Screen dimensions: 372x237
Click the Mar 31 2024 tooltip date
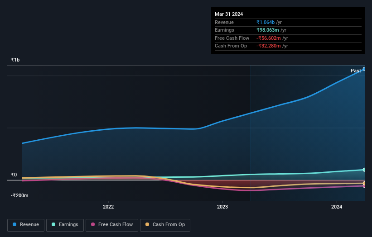(229, 14)
